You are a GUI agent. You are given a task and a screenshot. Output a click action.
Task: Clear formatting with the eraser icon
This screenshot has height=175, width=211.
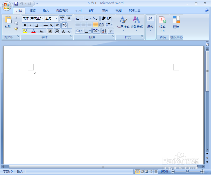pos(64,25)
